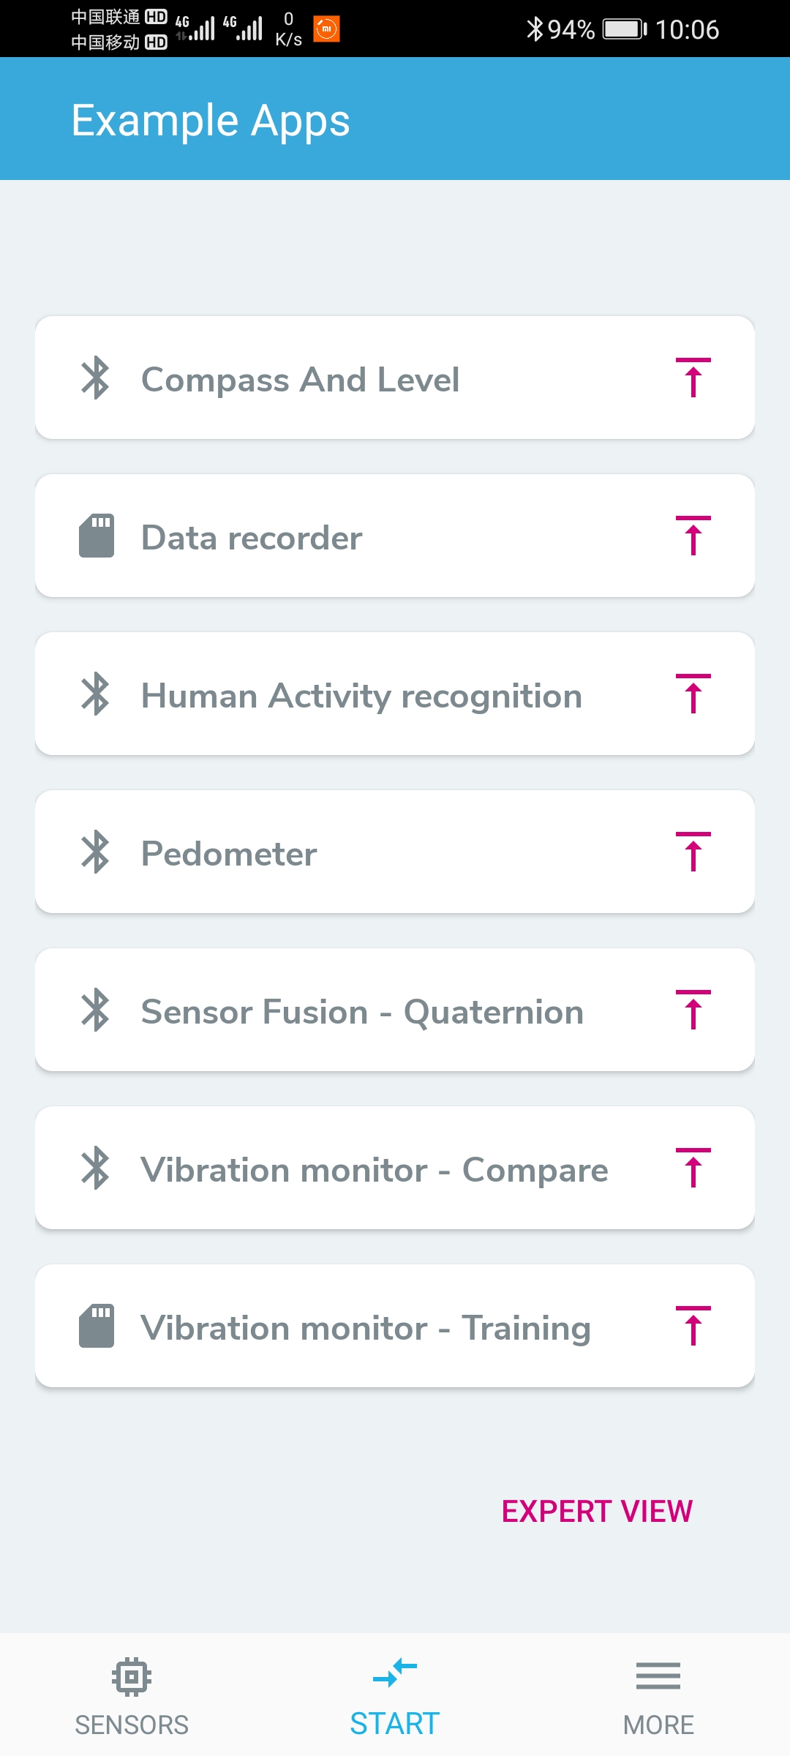This screenshot has height=1756, width=790.
Task: Open Vibration monitor - Compare example
Action: click(x=395, y=1168)
